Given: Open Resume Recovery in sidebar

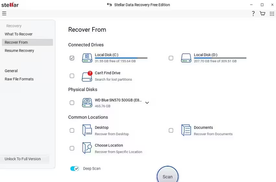Looking at the screenshot, I should [x=19, y=51].
